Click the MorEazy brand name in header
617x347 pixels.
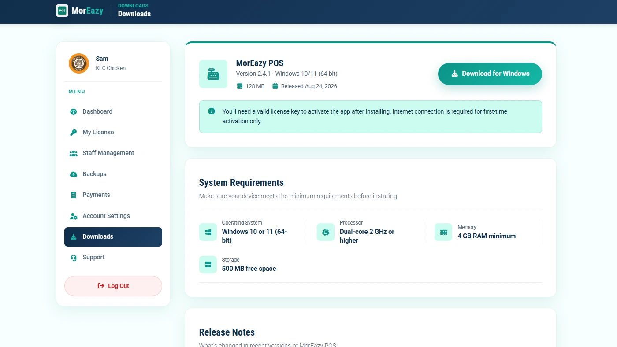coord(87,11)
